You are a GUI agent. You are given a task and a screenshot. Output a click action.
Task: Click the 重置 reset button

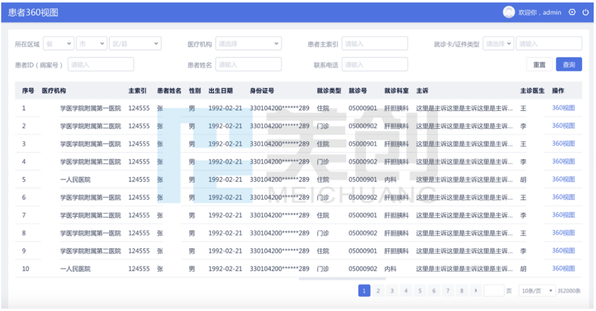[x=539, y=64]
